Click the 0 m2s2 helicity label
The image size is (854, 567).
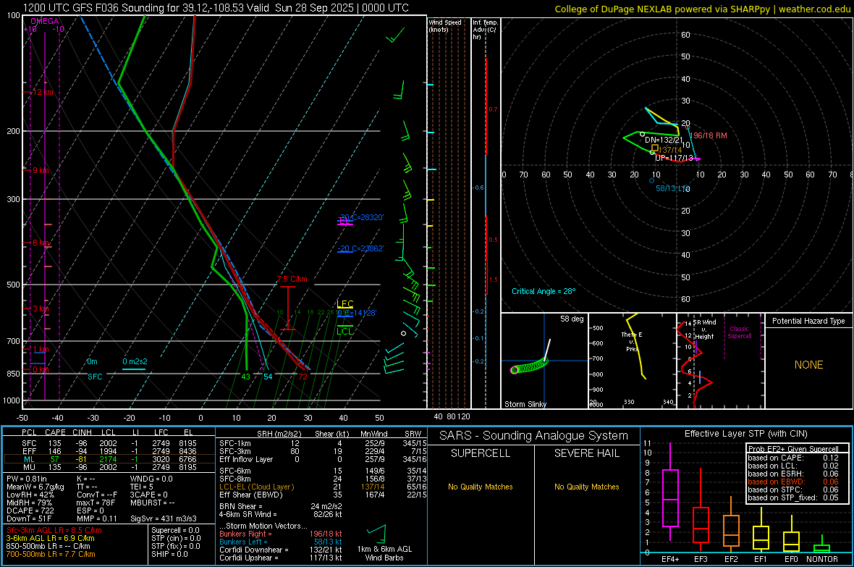click(x=135, y=361)
